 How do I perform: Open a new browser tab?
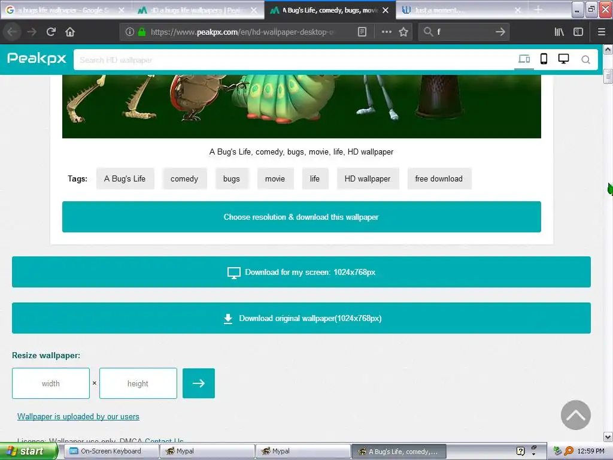click(x=538, y=10)
